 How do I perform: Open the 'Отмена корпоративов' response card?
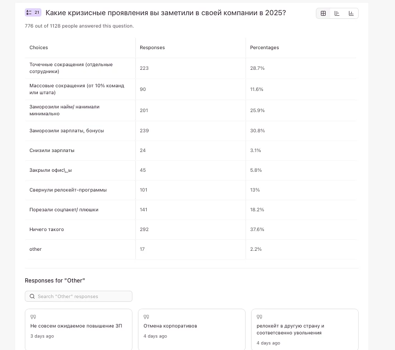(x=190, y=329)
